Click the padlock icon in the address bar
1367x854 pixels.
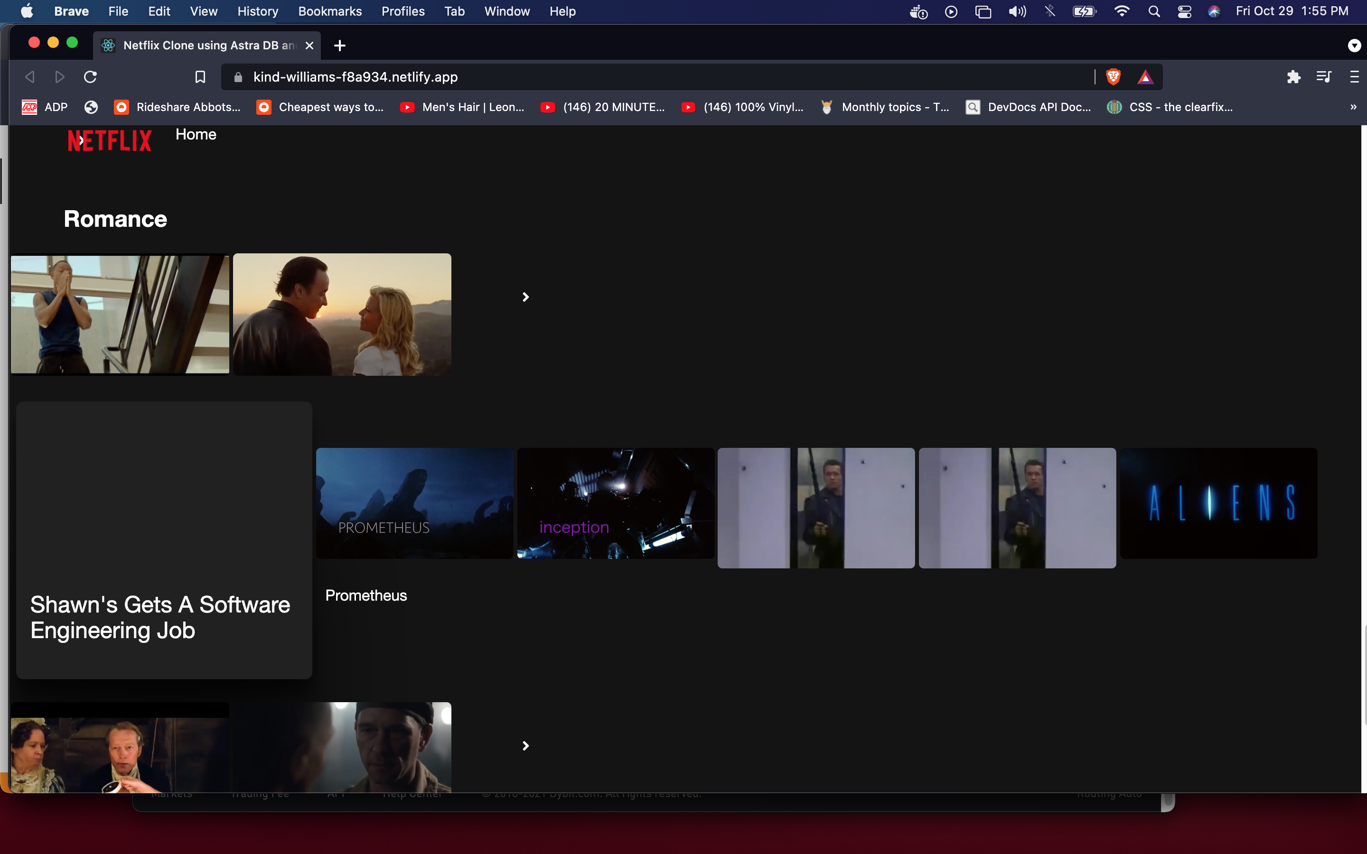pyautogui.click(x=238, y=77)
